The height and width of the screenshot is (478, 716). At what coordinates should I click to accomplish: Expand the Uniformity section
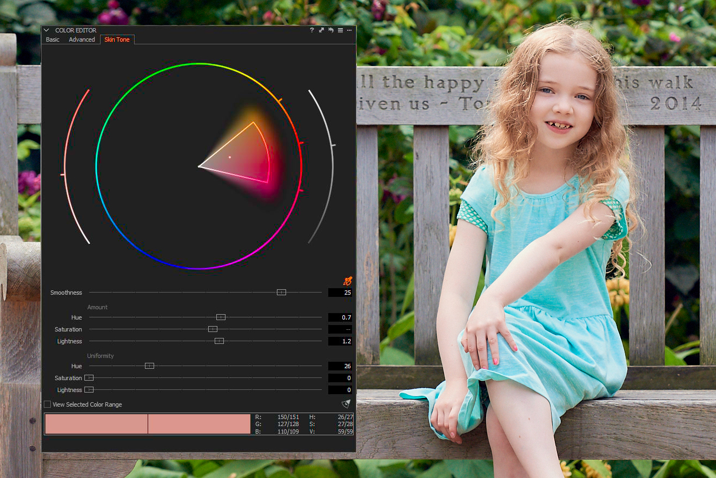click(101, 356)
